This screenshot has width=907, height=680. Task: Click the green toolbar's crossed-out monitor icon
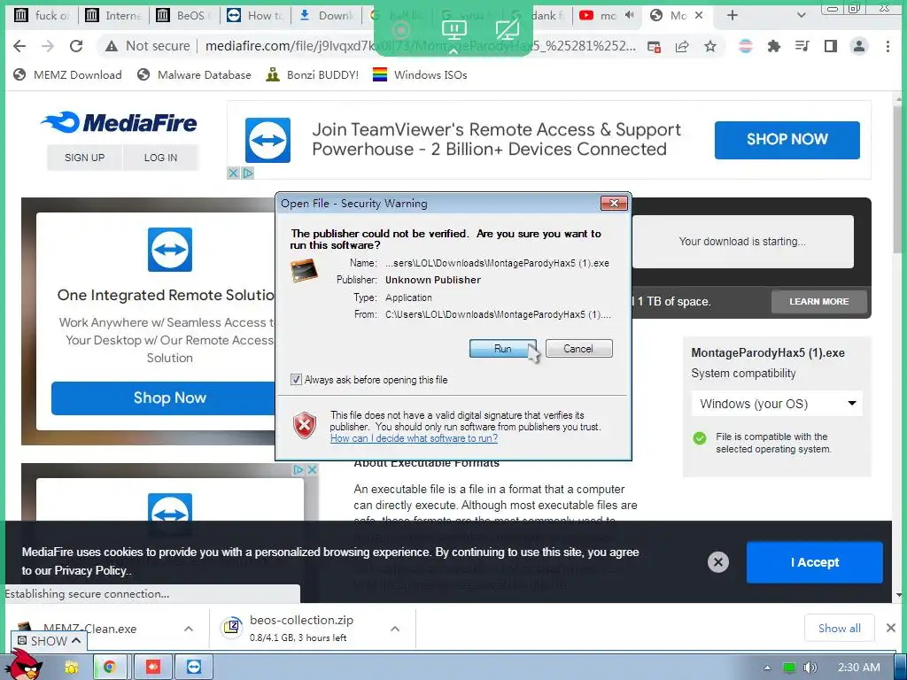(x=508, y=30)
